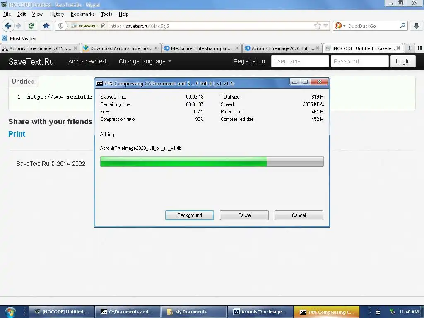Reload the page with the Refresh icon

click(x=31, y=26)
